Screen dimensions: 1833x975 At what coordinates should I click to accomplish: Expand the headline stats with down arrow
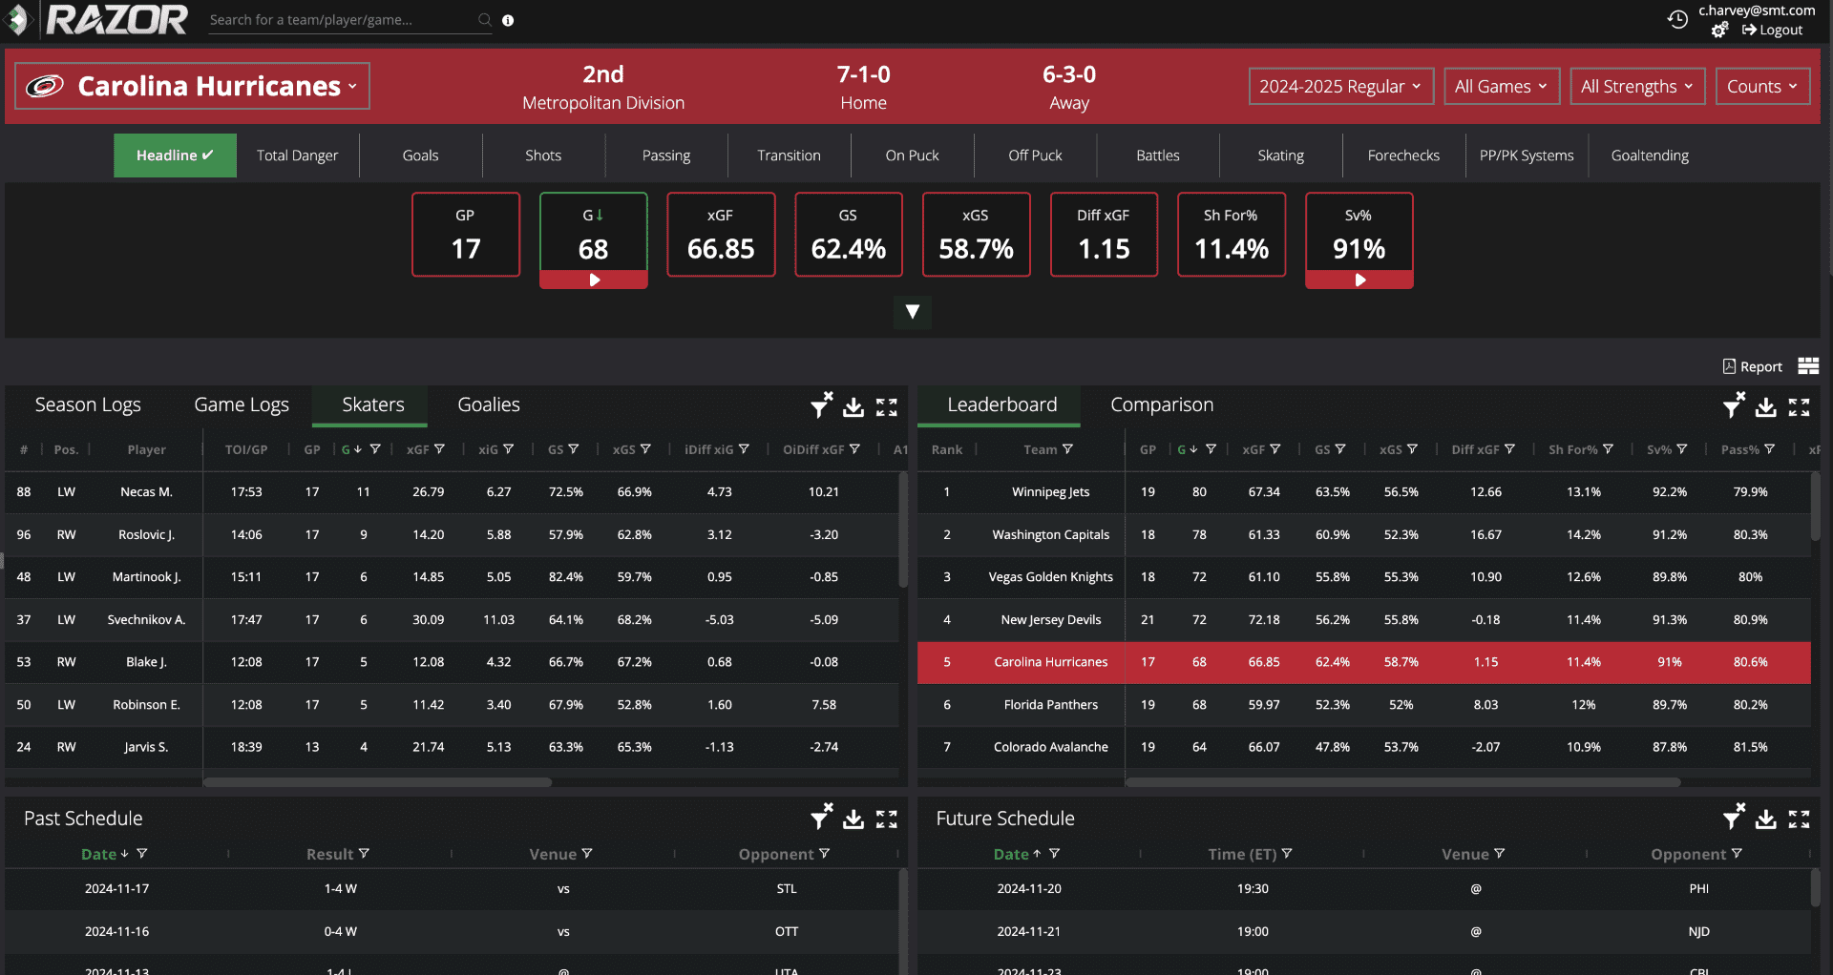[x=913, y=312]
